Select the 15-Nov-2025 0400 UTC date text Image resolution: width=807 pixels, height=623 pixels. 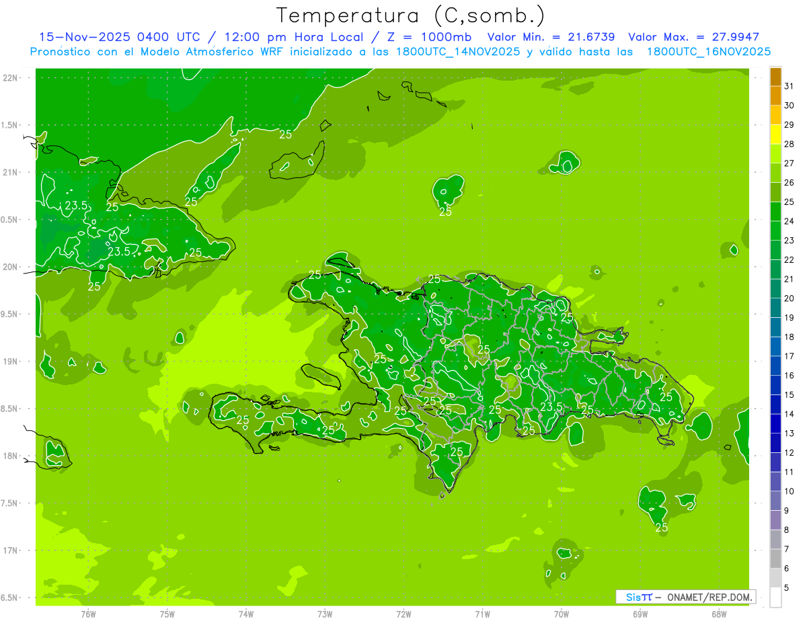(118, 37)
